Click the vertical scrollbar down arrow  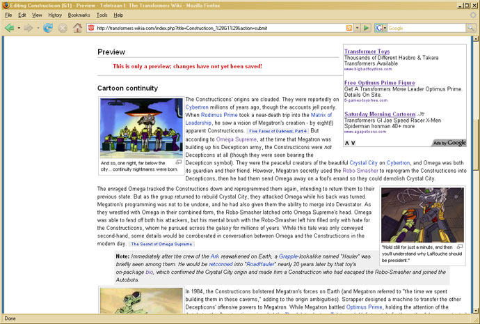pyautogui.click(x=475, y=311)
